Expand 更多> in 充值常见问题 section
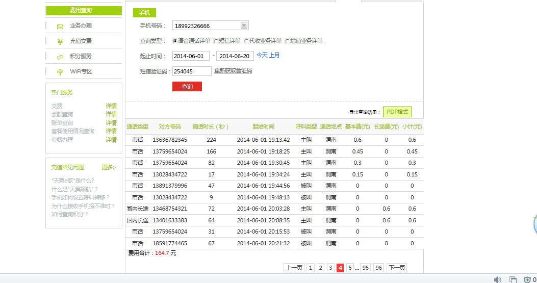 click(x=109, y=167)
